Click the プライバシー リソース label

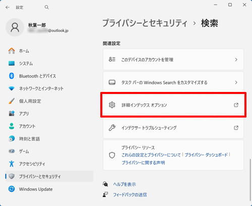click(x=138, y=148)
